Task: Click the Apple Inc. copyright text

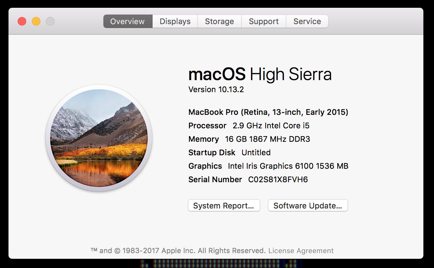Action: 178,251
